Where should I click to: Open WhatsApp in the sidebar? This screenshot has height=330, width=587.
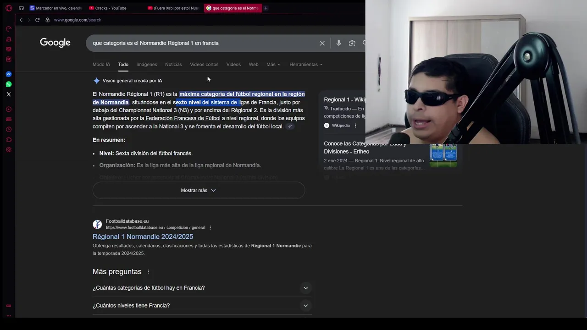(x=9, y=84)
